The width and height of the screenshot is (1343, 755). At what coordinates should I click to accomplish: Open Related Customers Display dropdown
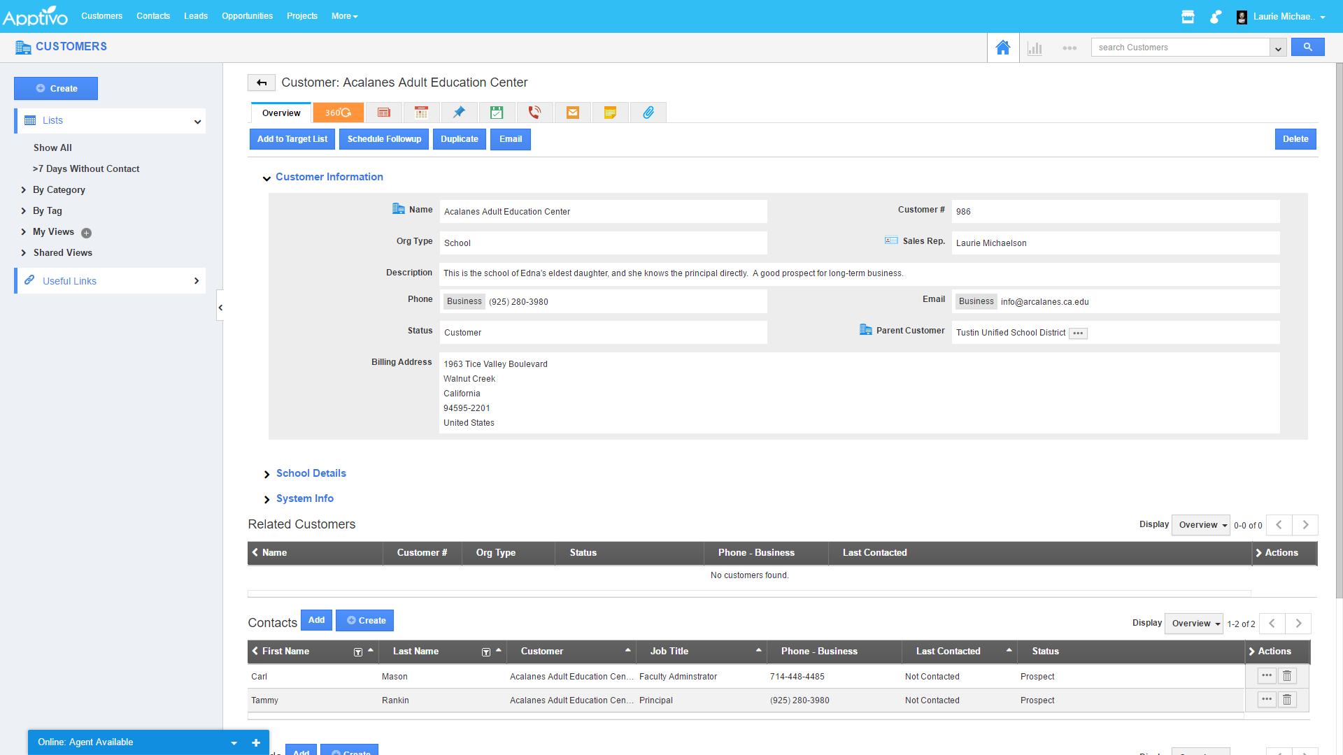coord(1201,525)
